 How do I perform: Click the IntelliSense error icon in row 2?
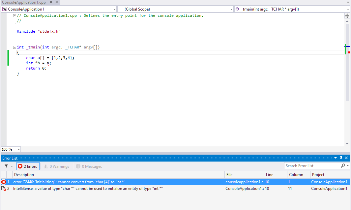pos(4,189)
